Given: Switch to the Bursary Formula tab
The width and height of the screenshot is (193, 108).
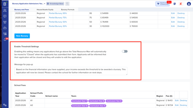Looking at the screenshot, I should pos(68,9).
